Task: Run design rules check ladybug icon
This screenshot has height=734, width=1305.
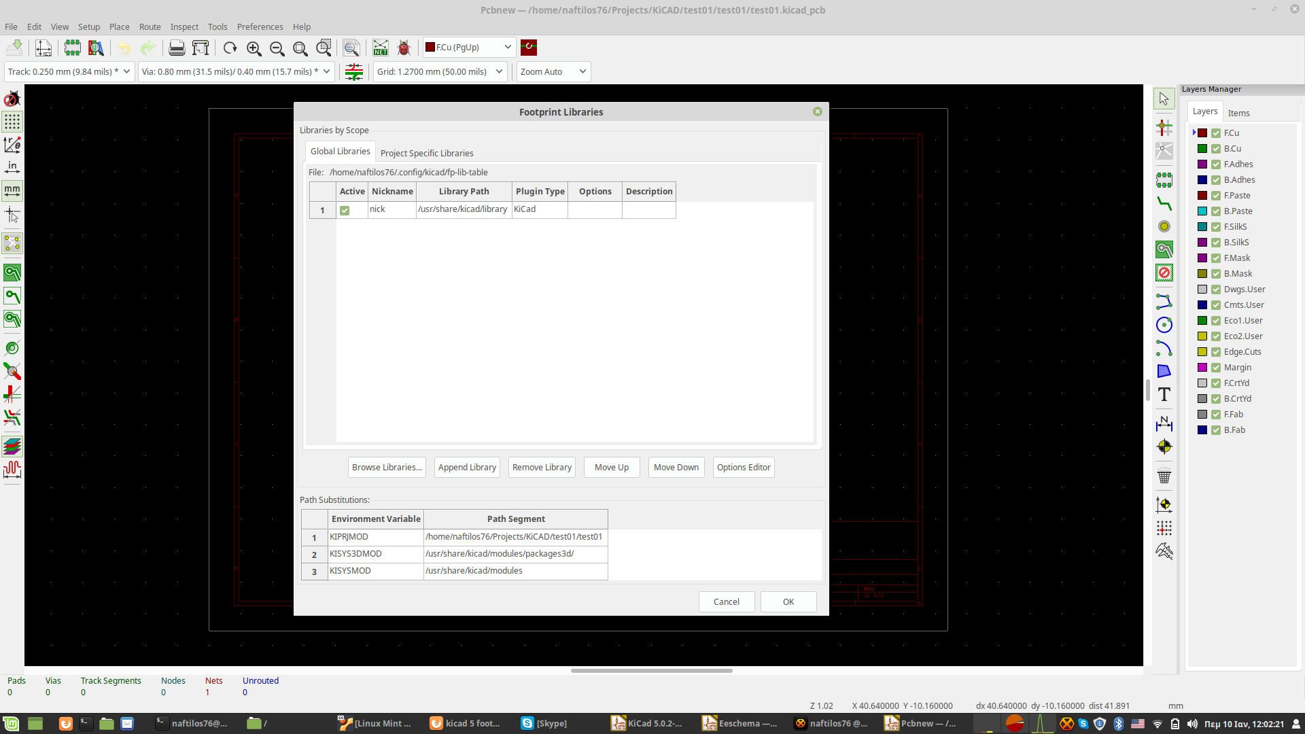Action: 404,48
